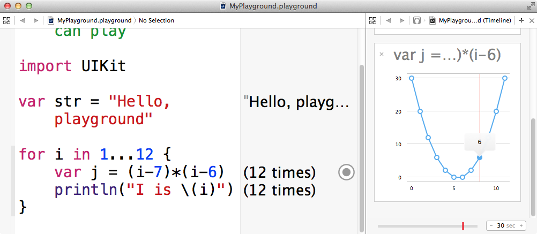Open related items menu in editor
The image size is (537, 234).
click(x=7, y=20)
